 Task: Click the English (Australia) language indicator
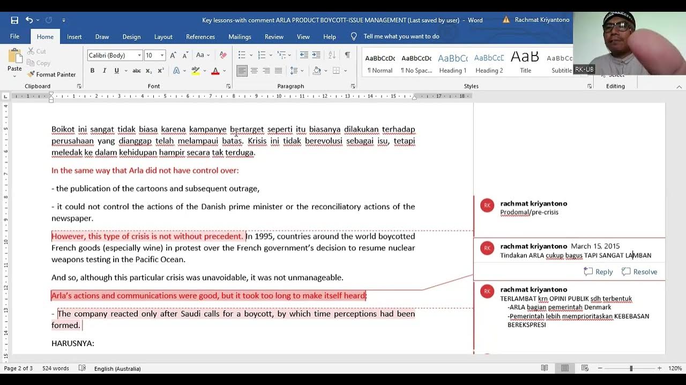(117, 368)
